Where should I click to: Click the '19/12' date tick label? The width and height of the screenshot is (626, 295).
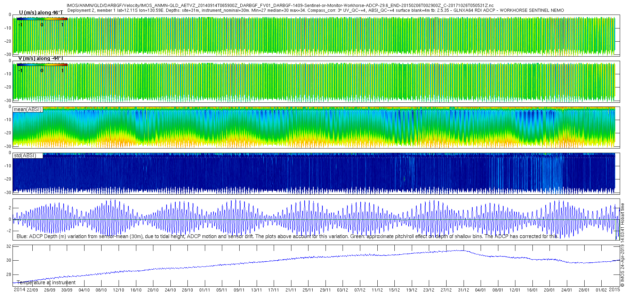(412, 290)
